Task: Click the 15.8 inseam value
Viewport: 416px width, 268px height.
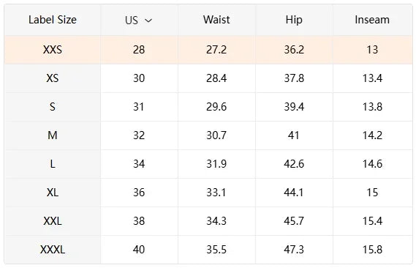Action: click(x=372, y=250)
